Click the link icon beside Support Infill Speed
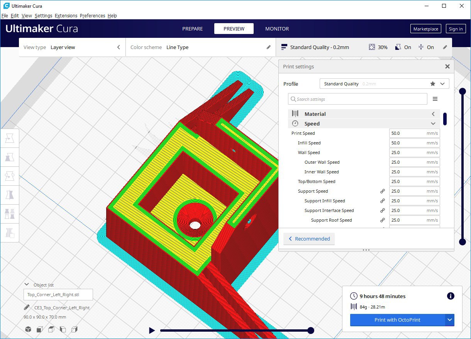The image size is (471, 339). pyautogui.click(x=383, y=201)
